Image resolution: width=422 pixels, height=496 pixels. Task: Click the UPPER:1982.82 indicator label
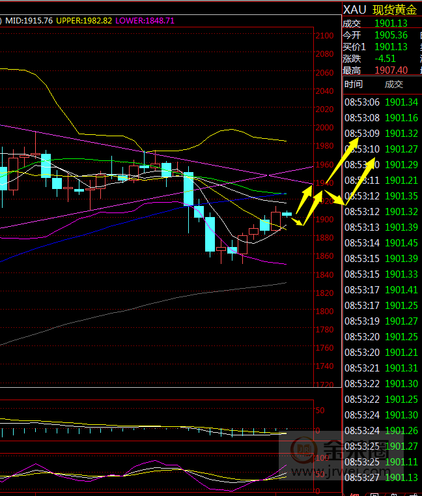[84, 21]
